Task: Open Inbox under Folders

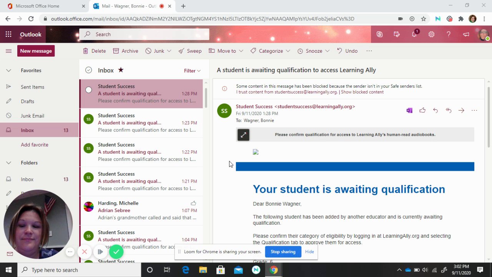Action: pos(39,179)
